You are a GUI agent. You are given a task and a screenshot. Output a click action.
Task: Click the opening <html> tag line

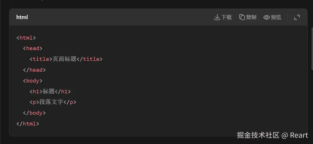(26, 38)
